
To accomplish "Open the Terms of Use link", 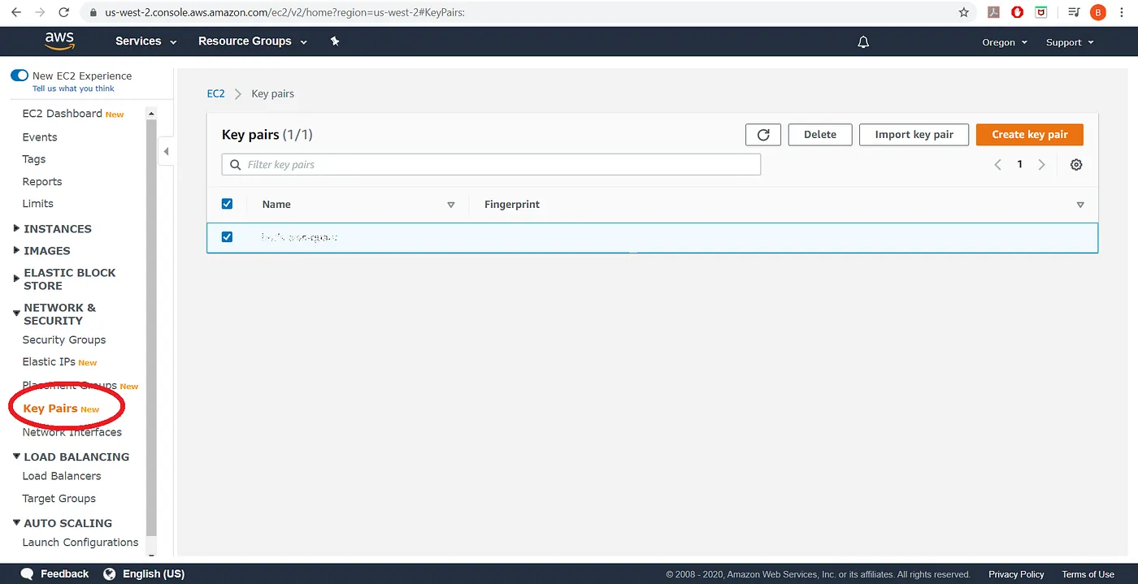I will click(x=1088, y=574).
